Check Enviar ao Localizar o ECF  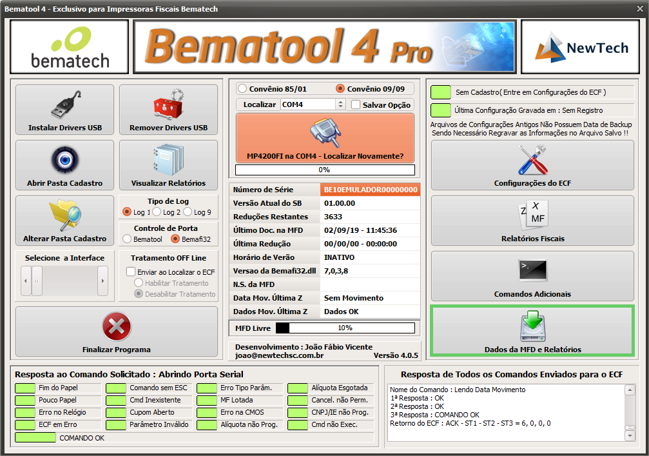[x=131, y=272]
